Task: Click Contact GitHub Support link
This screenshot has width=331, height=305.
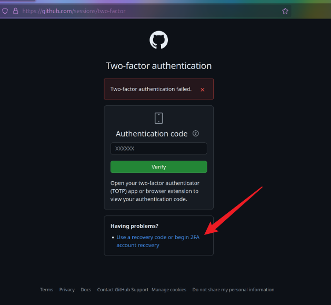Action: [123, 290]
